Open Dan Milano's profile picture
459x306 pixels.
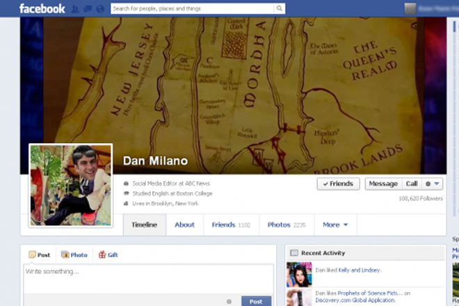click(70, 186)
